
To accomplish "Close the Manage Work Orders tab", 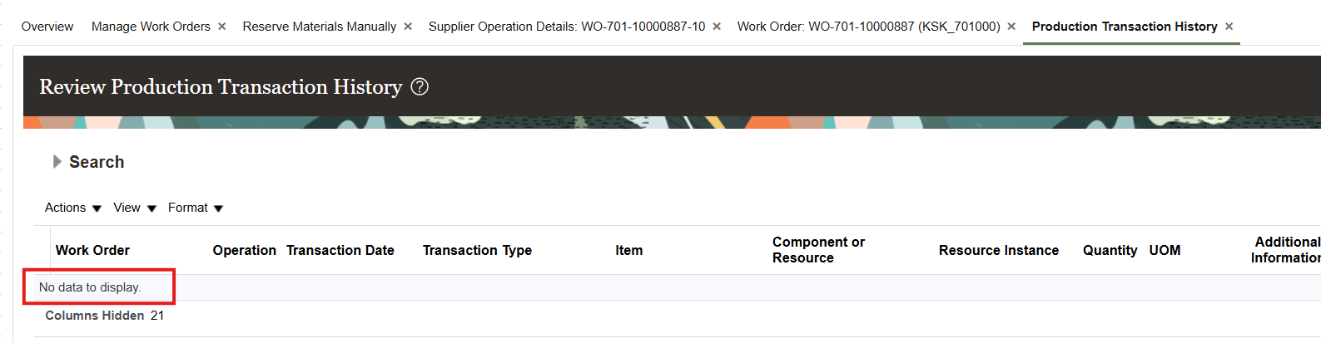I will pos(222,27).
